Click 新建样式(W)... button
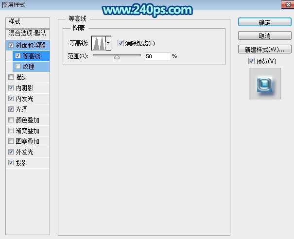Screen dimensions: 294x239 (x=264, y=49)
